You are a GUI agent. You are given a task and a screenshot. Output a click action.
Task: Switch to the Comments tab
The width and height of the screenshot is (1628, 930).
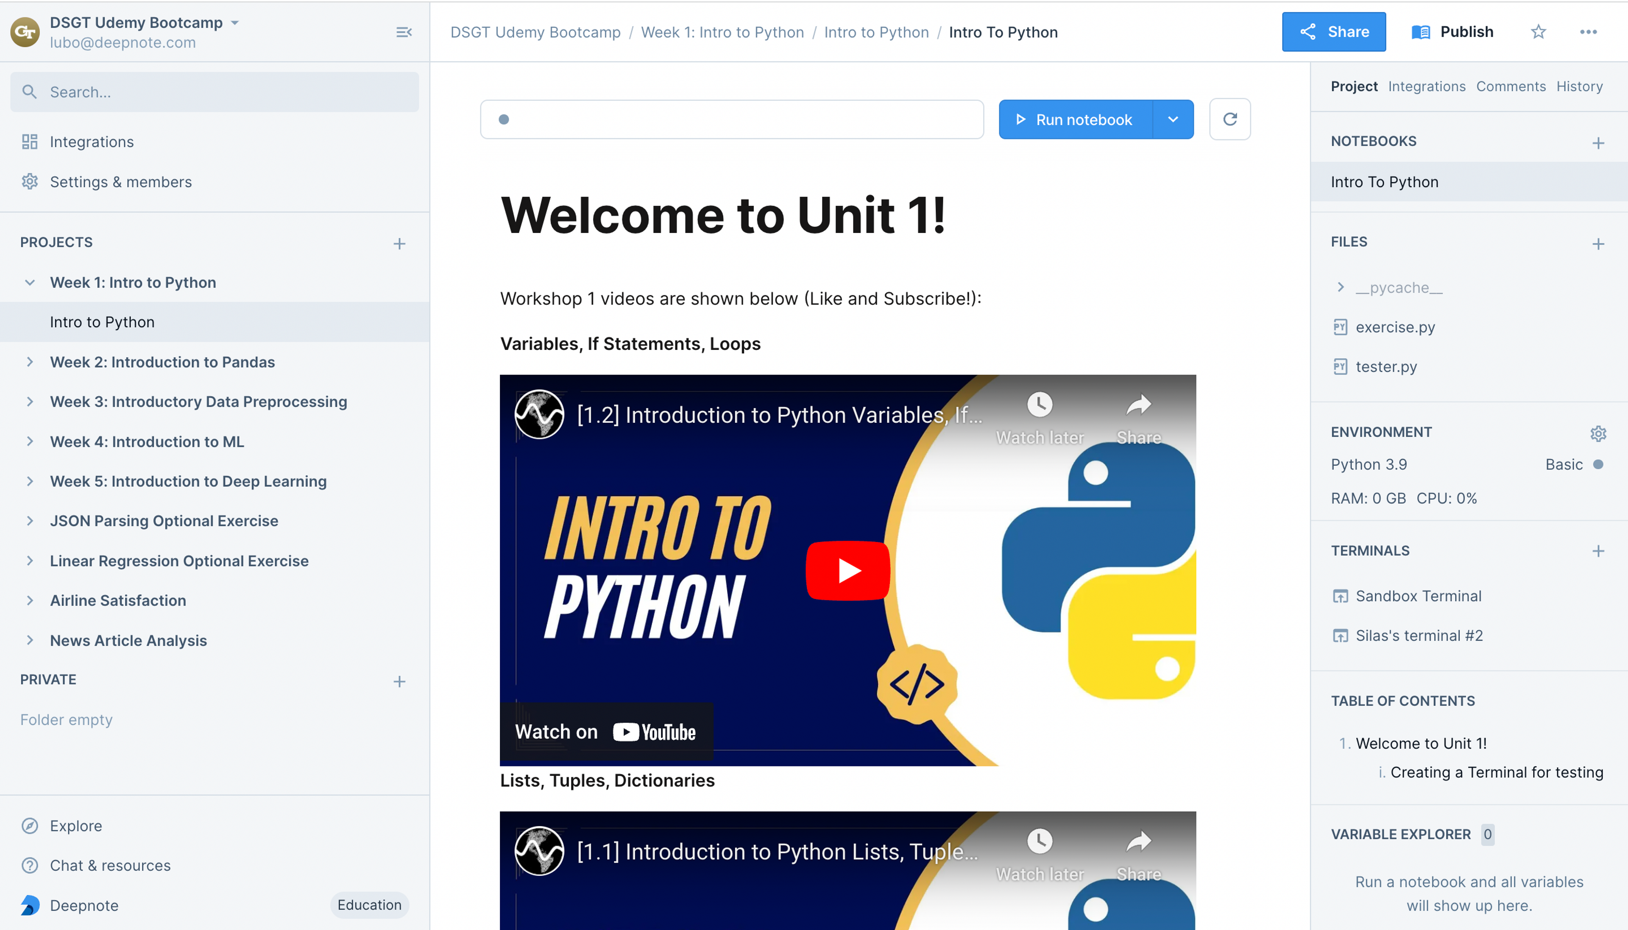tap(1511, 86)
